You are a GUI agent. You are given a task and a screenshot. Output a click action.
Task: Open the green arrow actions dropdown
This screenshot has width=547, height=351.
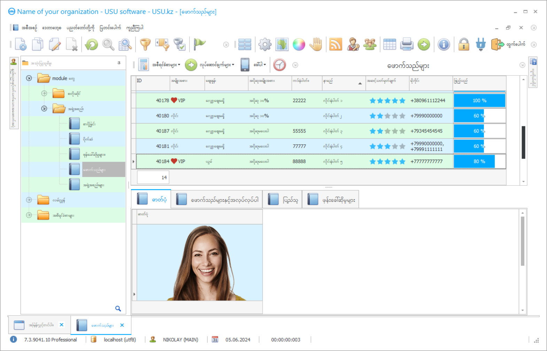pyautogui.click(x=210, y=65)
